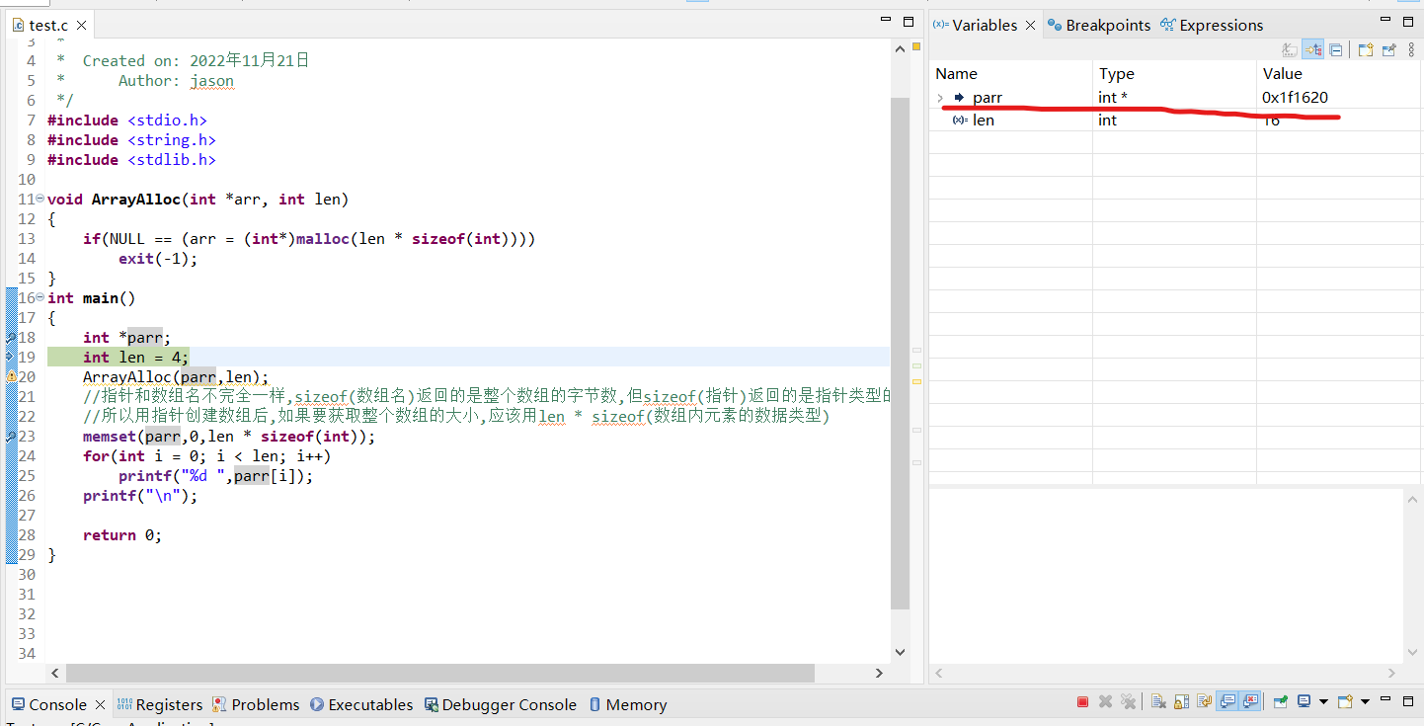1424x726 pixels.
Task: Open the Debugger Console tab
Action: click(x=501, y=704)
